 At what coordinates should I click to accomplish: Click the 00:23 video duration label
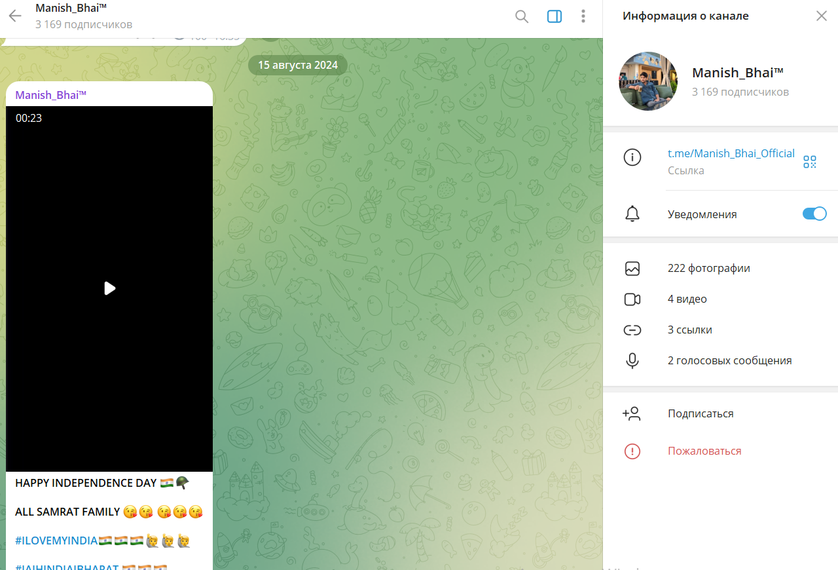tap(29, 118)
